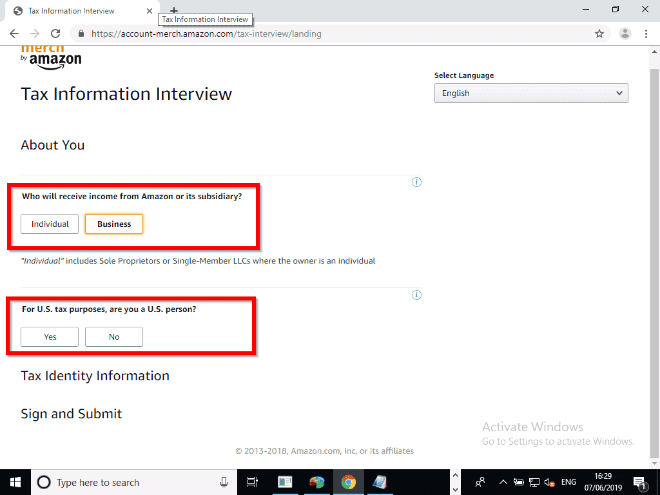Click the battery power tray icon
This screenshot has width=660, height=495.
[x=519, y=482]
